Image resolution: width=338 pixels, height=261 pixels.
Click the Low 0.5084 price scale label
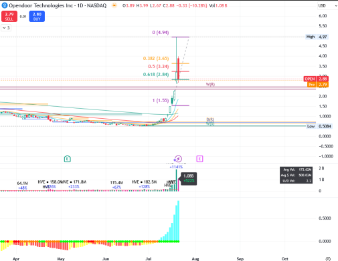(x=319, y=126)
